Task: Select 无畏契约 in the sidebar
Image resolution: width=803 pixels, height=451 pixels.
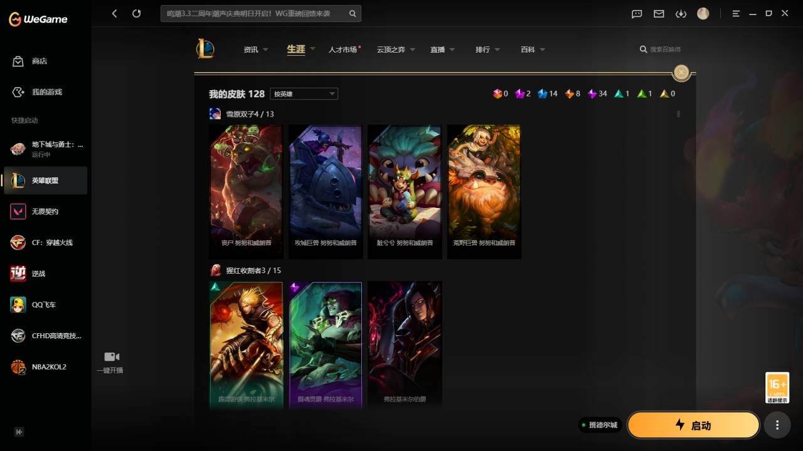Action: click(x=45, y=212)
